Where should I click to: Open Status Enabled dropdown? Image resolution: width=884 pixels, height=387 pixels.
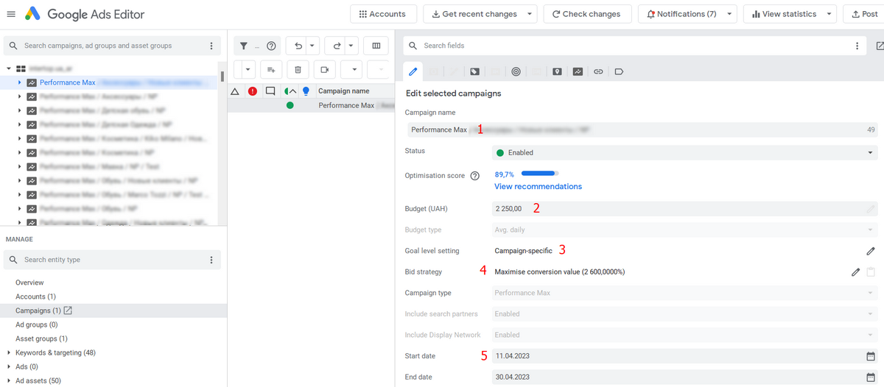[x=685, y=152]
